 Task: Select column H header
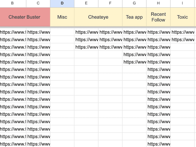(158, 3)
